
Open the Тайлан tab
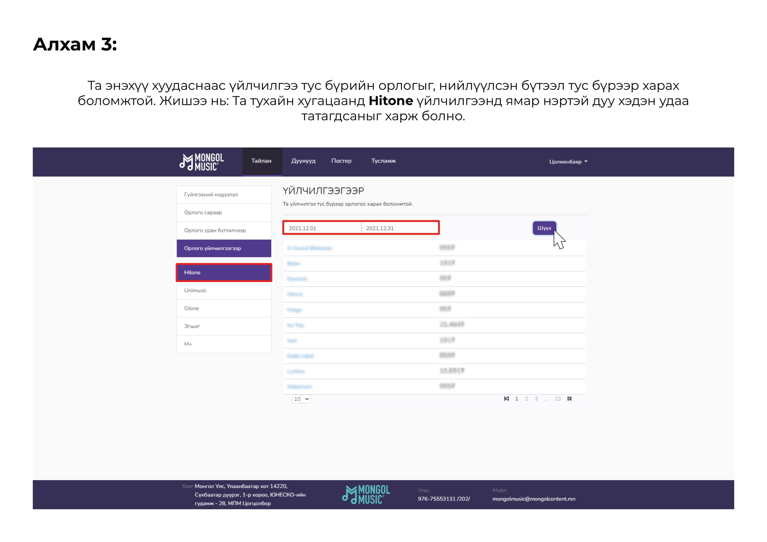tap(262, 161)
